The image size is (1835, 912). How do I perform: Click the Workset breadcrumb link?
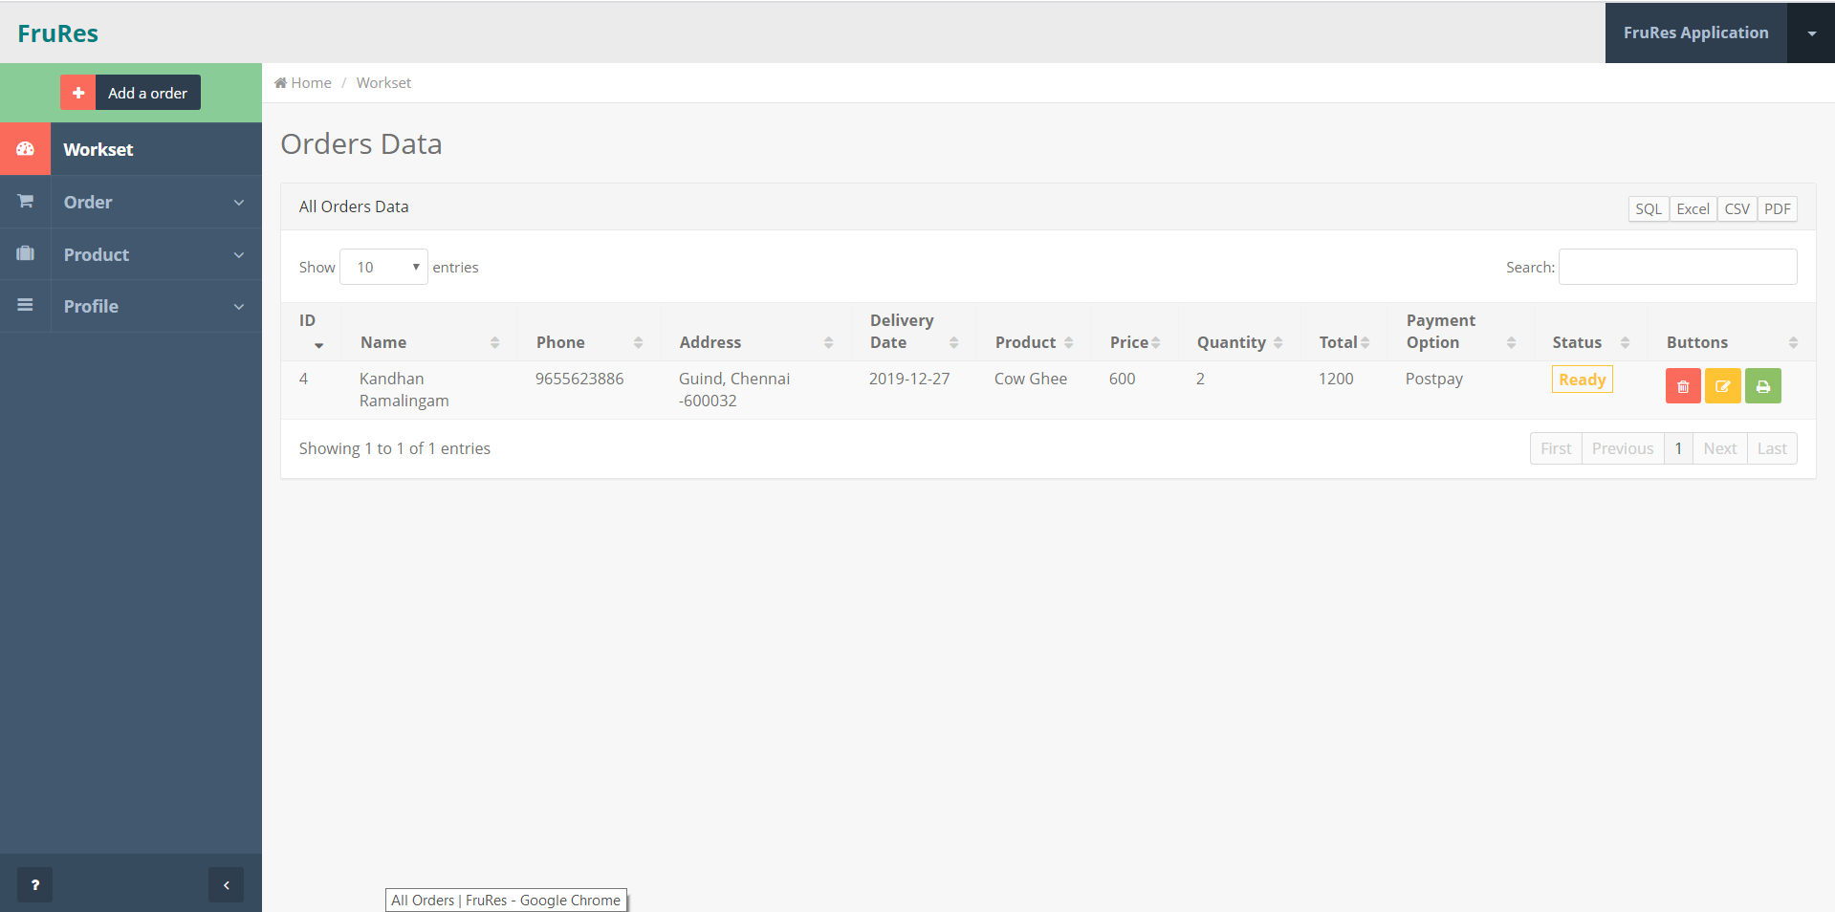point(383,83)
